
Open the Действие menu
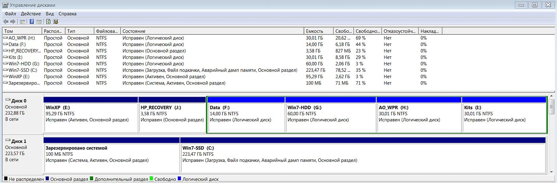pyautogui.click(x=31, y=14)
